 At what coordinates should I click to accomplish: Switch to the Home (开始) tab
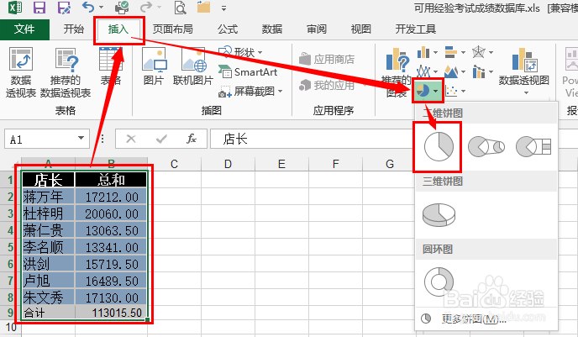click(74, 29)
